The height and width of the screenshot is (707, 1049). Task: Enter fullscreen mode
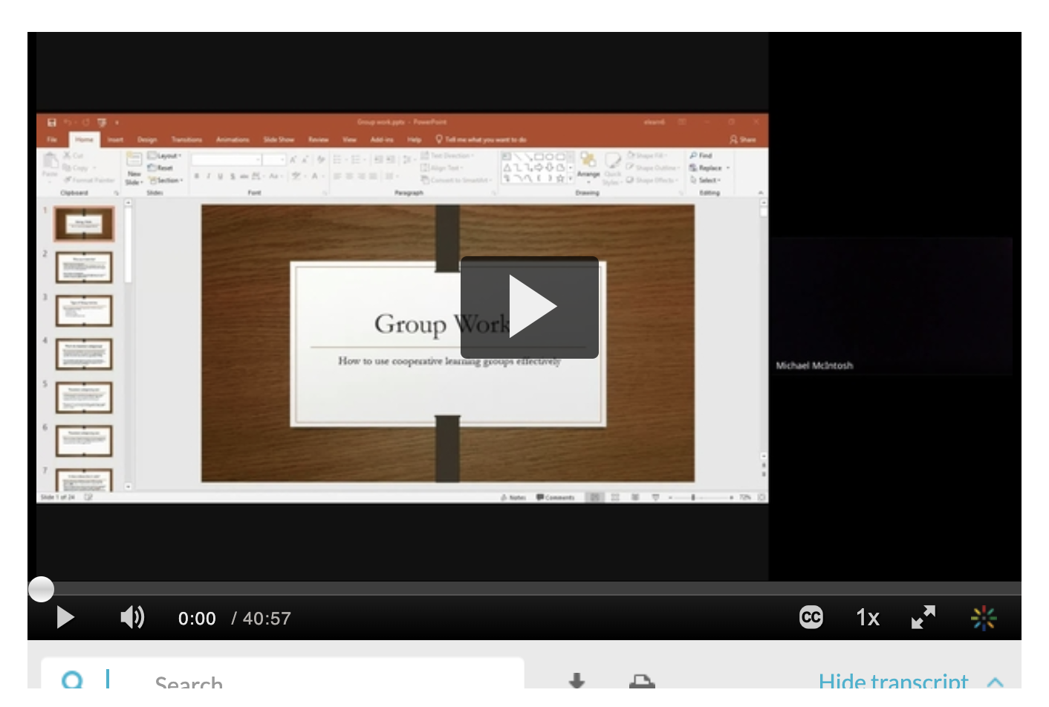click(x=923, y=617)
